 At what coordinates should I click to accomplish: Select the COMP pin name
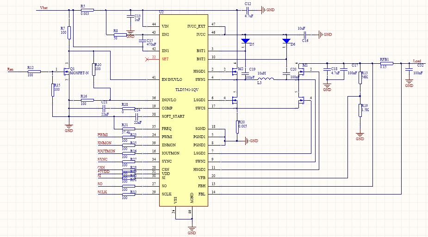(x=167, y=108)
